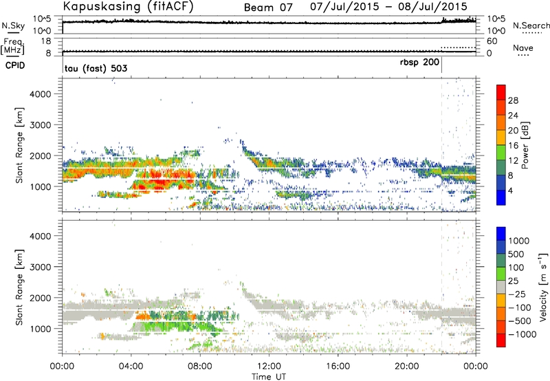550x381 pixels.
Task: Click the orange negative-velocity patch near 04:30
Action: click(x=142, y=316)
